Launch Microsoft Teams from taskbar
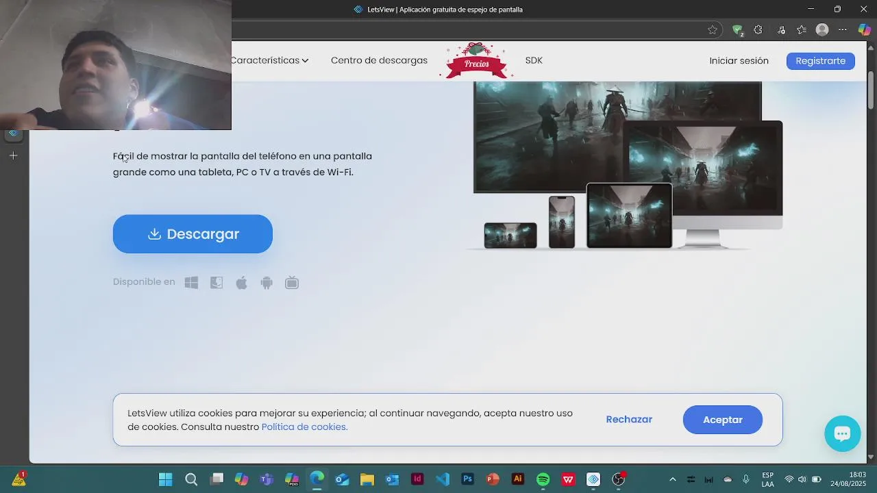Image resolution: width=877 pixels, height=493 pixels. 267,479
